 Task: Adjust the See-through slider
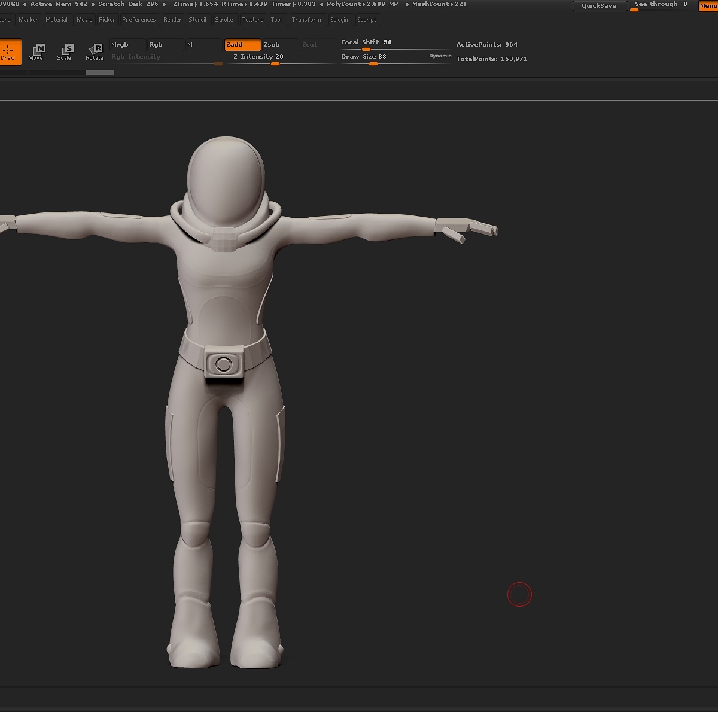point(663,6)
